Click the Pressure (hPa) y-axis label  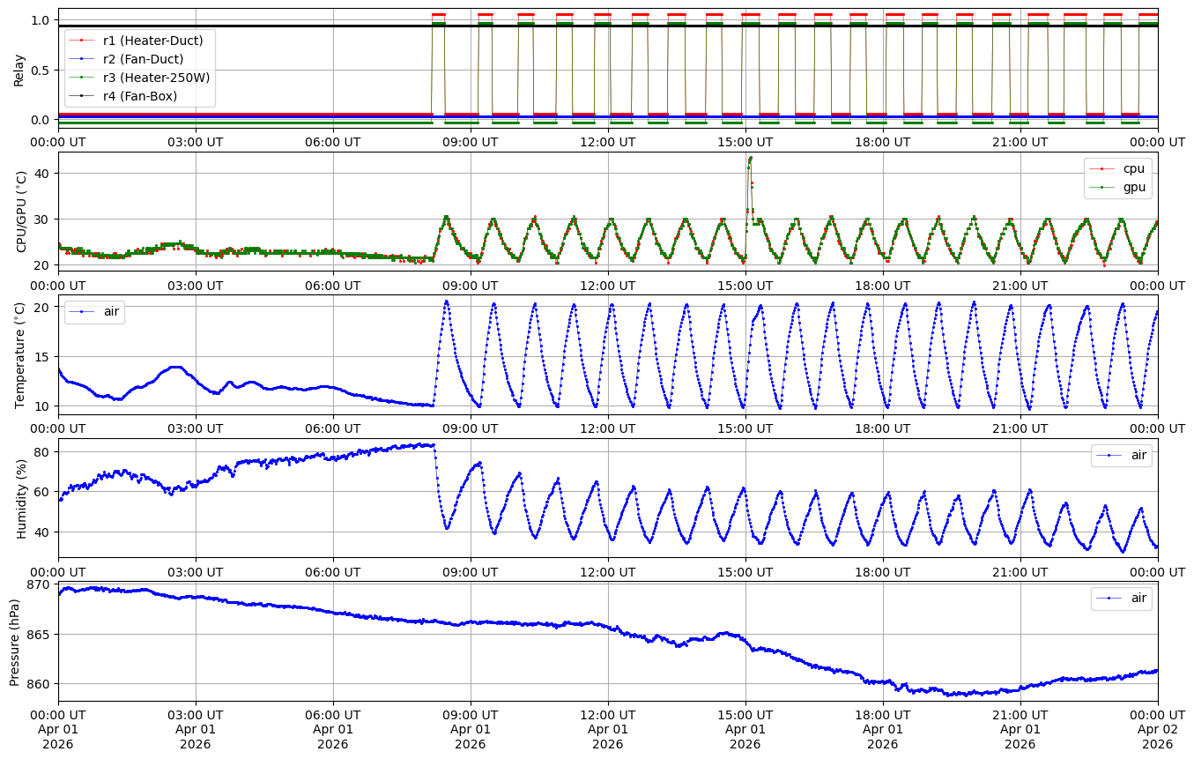(x=16, y=641)
